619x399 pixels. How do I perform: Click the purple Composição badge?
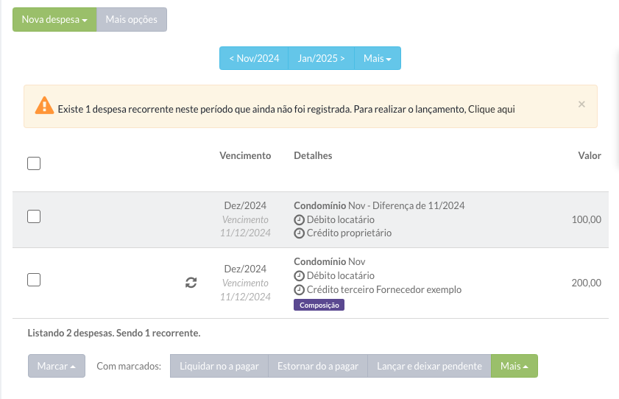tap(319, 305)
